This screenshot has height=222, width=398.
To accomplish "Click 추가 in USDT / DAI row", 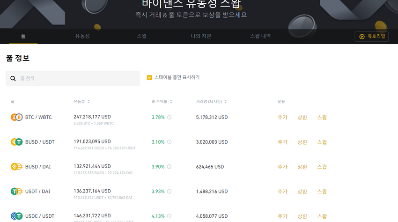I will tap(282, 191).
